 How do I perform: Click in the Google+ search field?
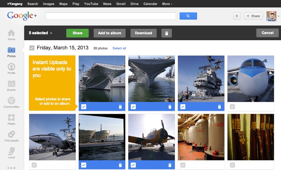coord(111,16)
